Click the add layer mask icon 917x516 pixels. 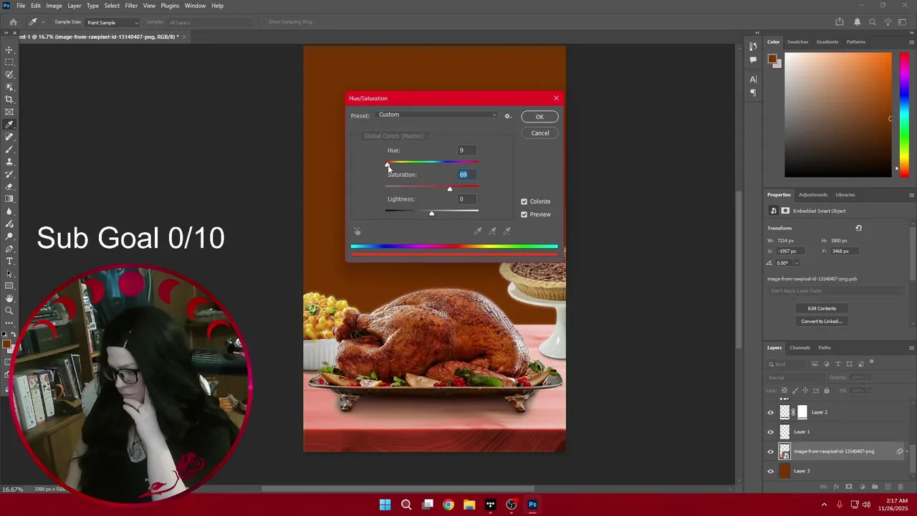pyautogui.click(x=849, y=487)
